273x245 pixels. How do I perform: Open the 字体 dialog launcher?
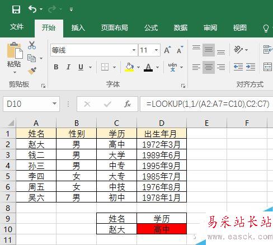pos(183,86)
